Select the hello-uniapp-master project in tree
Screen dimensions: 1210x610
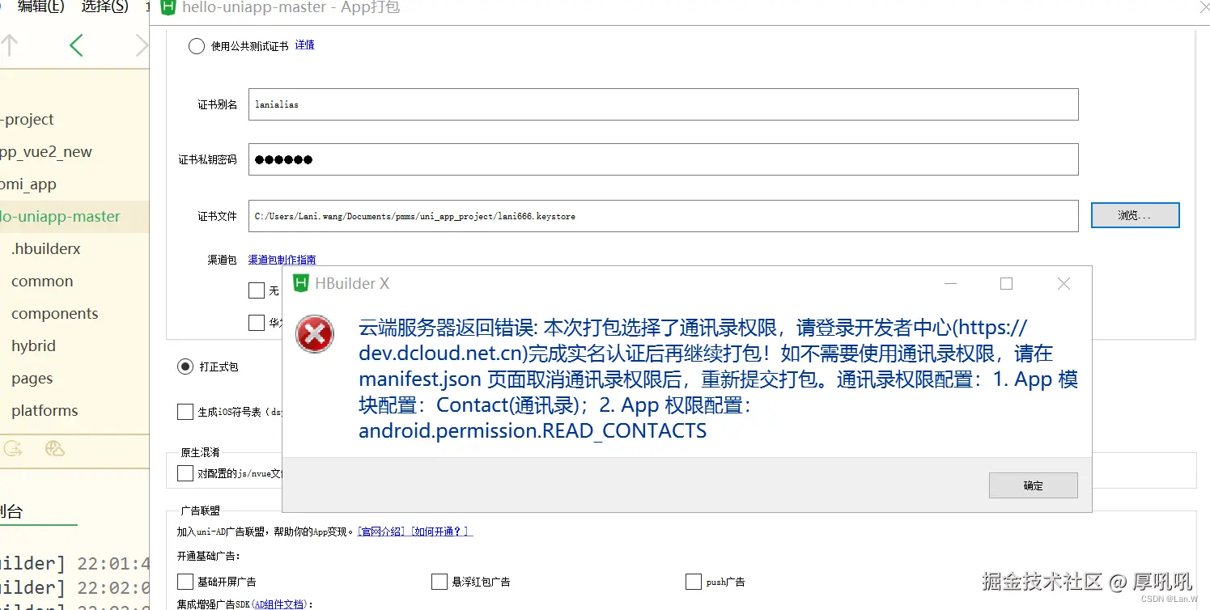74,216
